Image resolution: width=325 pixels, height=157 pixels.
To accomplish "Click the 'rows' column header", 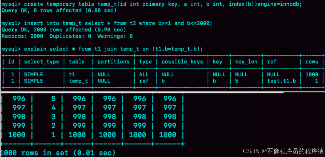I will [312, 62].
